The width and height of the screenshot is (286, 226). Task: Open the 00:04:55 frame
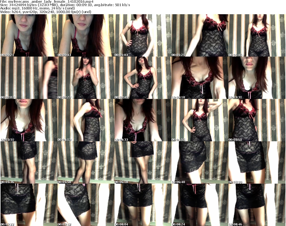click(199, 120)
